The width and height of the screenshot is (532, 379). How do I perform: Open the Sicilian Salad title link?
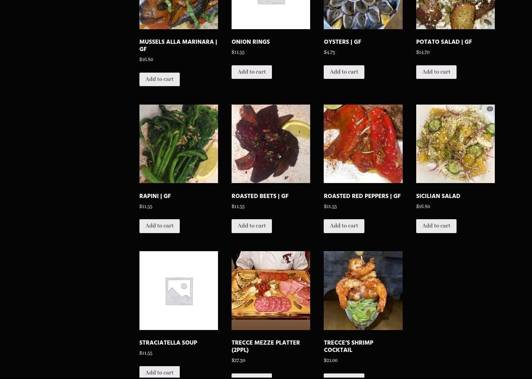[438, 196]
